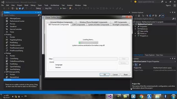The height and width of the screenshot is (99, 177).
Task: Click the Chrome taskbar icon
Action: (141, 97)
